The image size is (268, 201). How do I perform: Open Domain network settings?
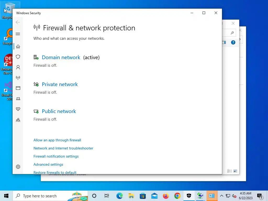[x=61, y=57]
